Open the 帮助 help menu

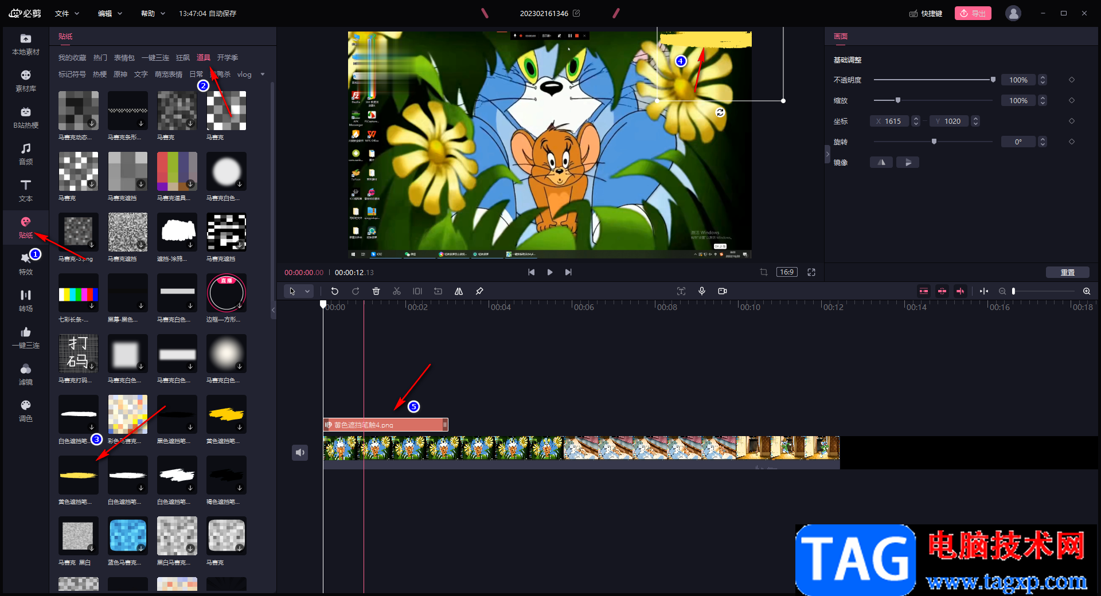(153, 13)
